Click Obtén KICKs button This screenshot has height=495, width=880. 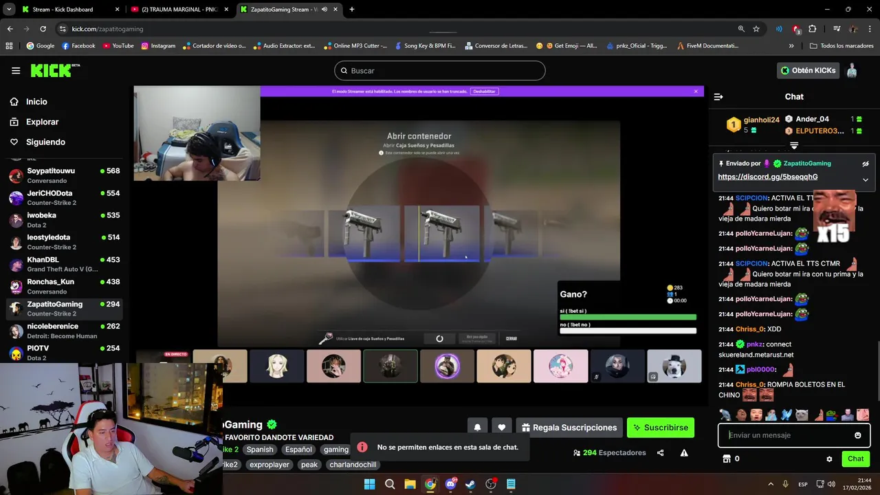(x=808, y=70)
